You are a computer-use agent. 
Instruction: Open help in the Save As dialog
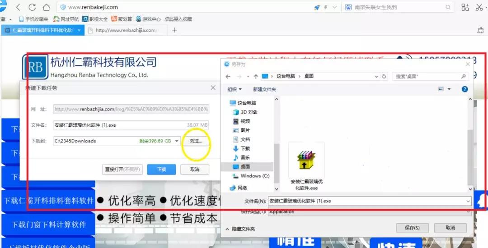coord(465,89)
